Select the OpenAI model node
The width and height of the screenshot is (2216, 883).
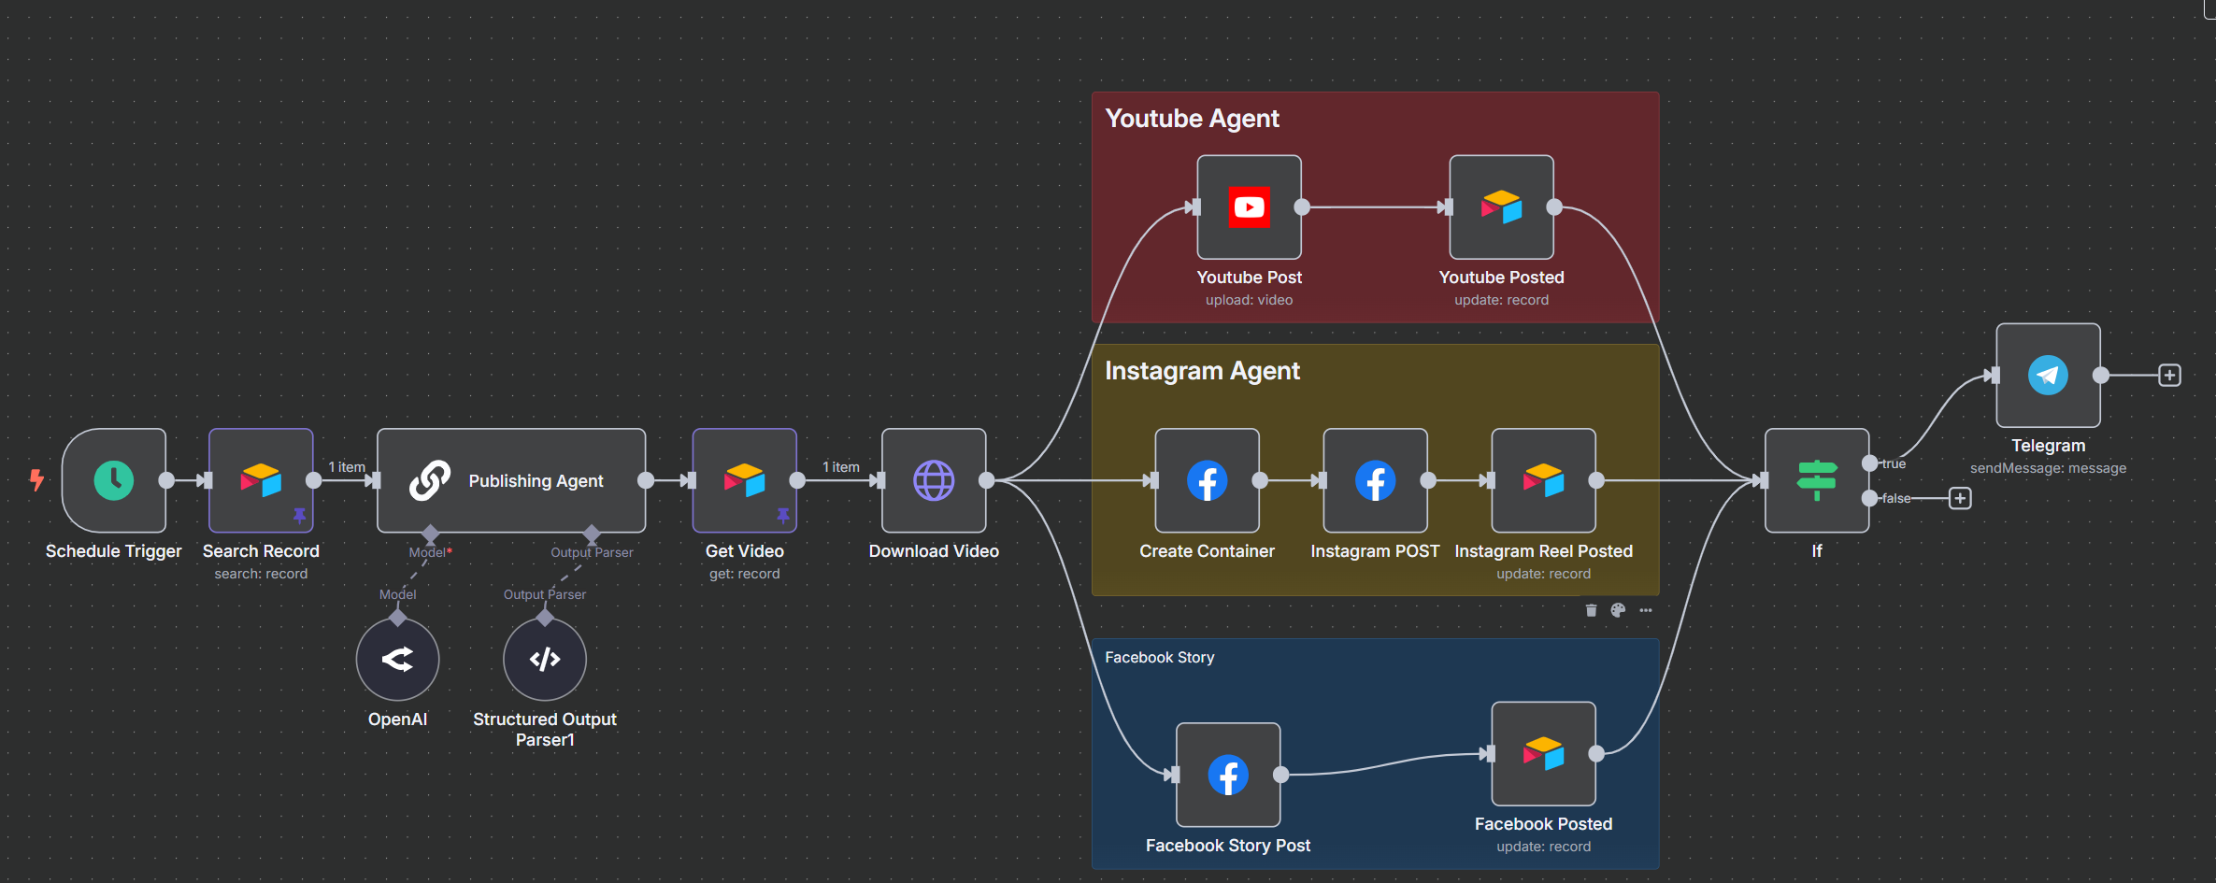point(397,660)
